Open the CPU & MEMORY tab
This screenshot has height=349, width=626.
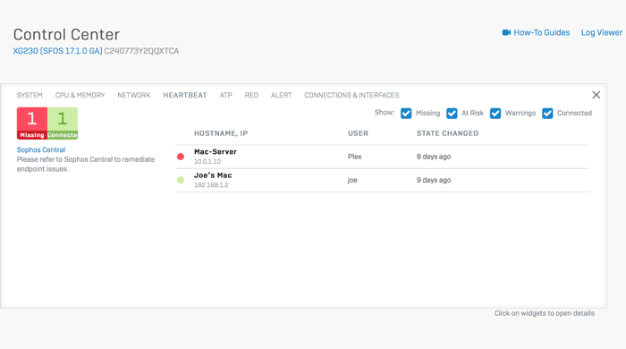point(80,95)
